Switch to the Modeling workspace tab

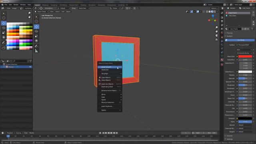(x=45, y=5)
